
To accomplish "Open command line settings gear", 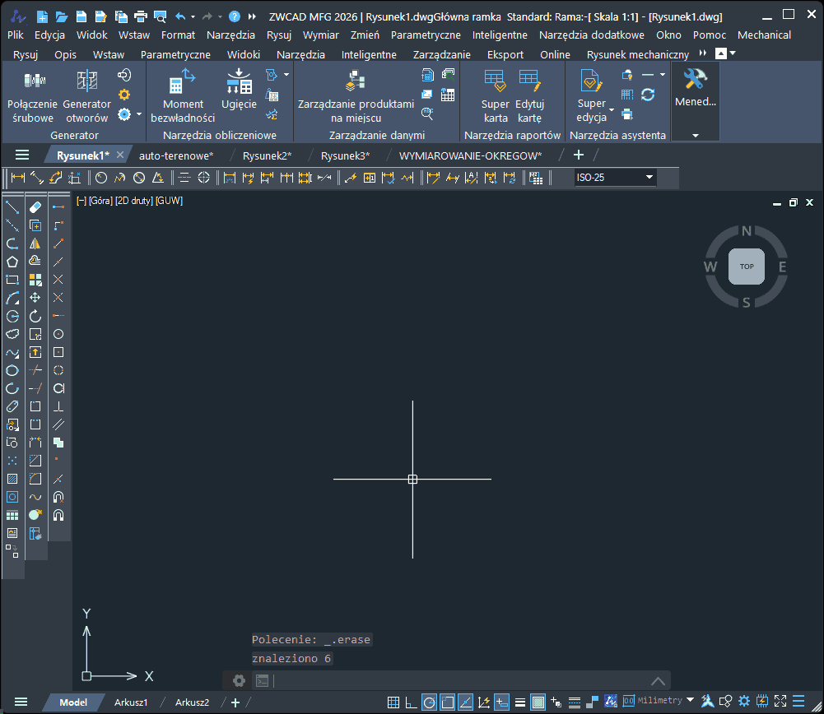I will pyautogui.click(x=239, y=681).
